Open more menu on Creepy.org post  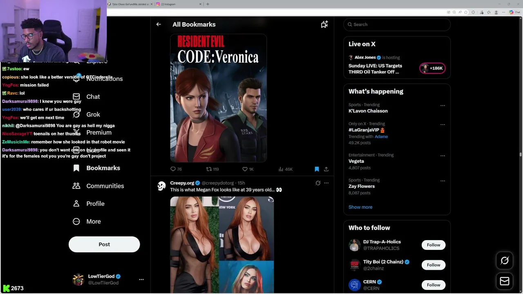pyautogui.click(x=326, y=183)
